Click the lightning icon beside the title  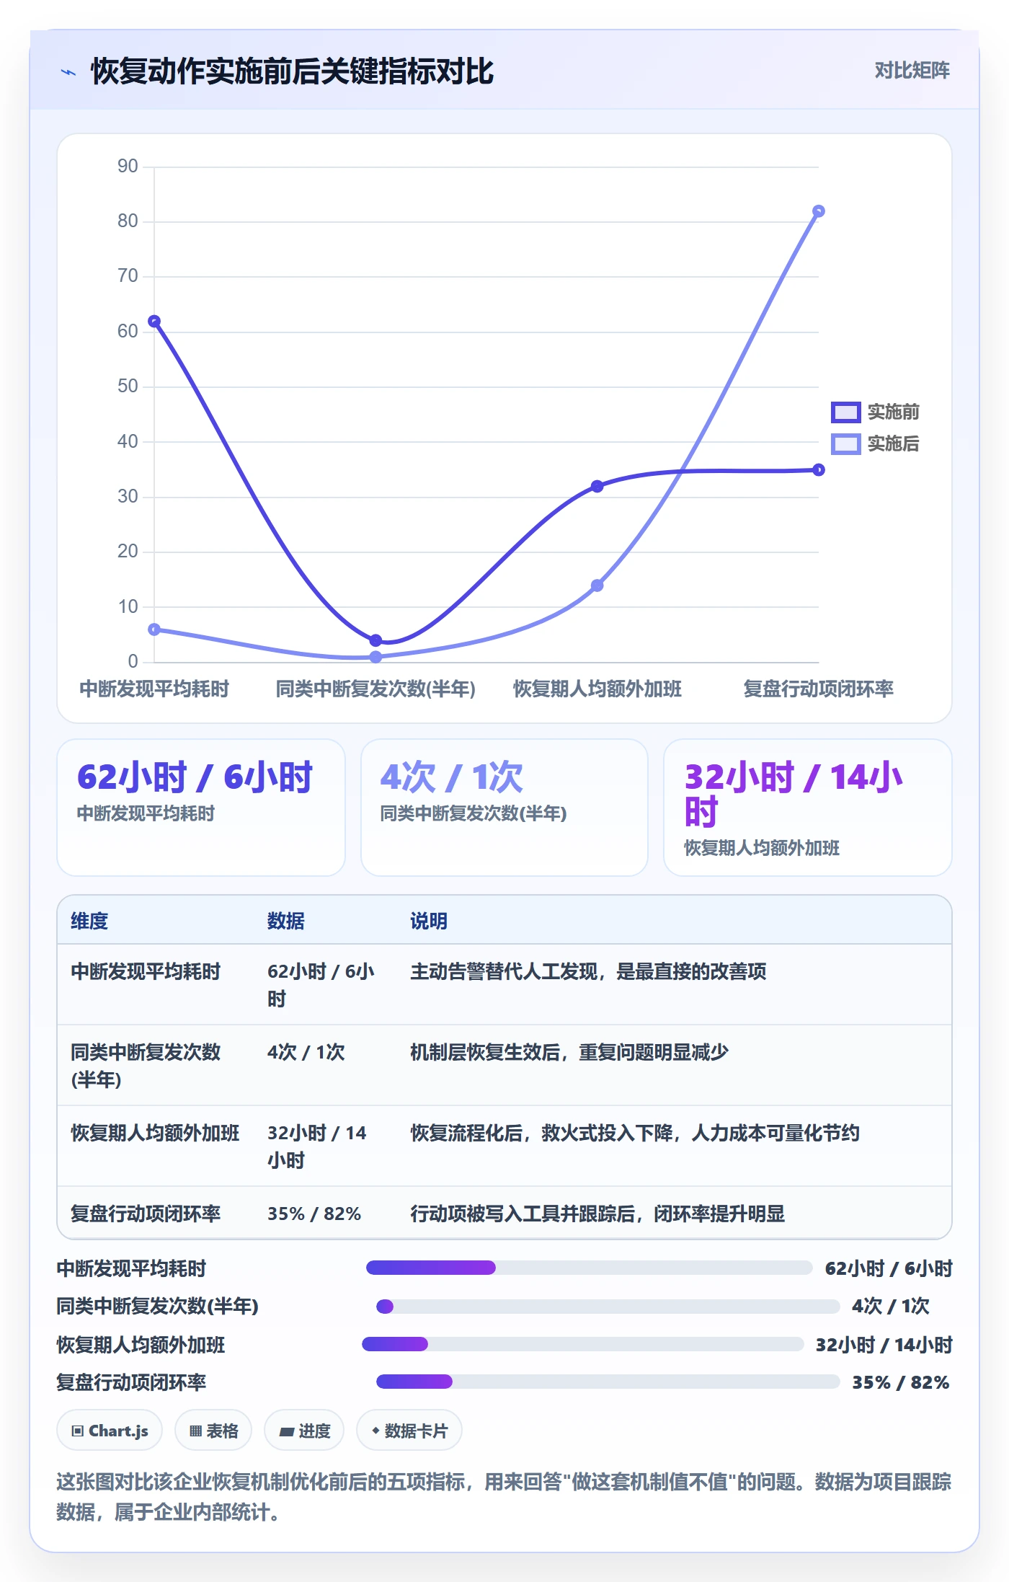68,72
